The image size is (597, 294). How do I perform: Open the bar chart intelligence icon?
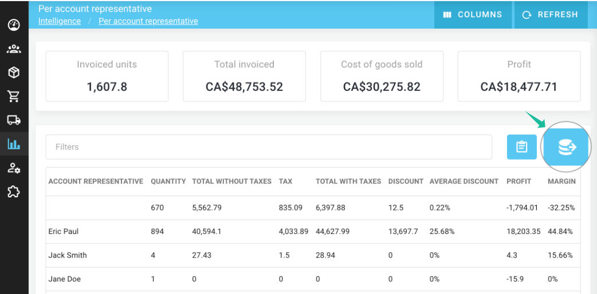[14, 144]
